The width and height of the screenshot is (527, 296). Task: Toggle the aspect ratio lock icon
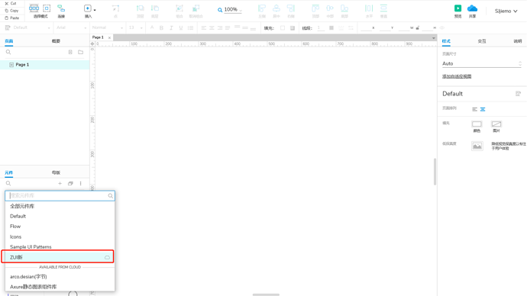tap(418, 28)
